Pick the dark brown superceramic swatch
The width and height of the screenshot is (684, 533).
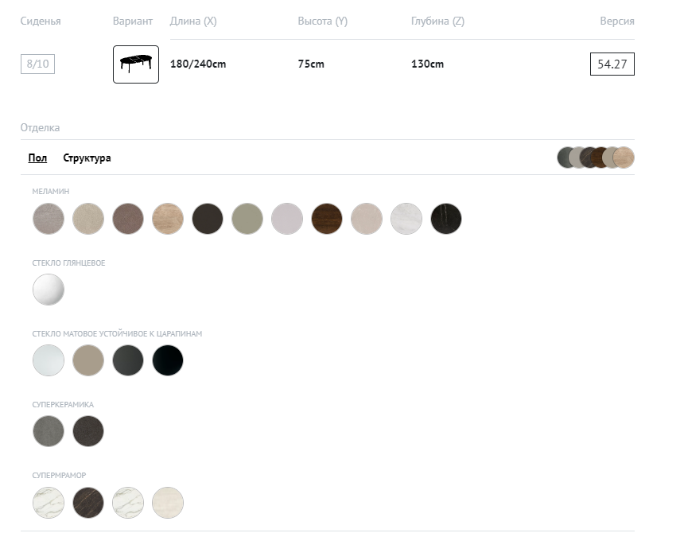[88, 431]
